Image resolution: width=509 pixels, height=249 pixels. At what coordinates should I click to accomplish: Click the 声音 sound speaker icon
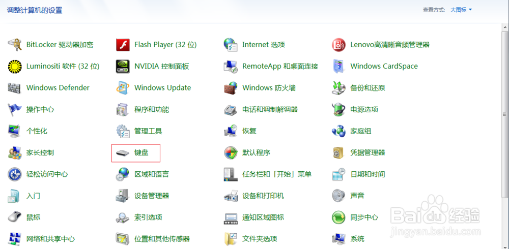point(338,196)
